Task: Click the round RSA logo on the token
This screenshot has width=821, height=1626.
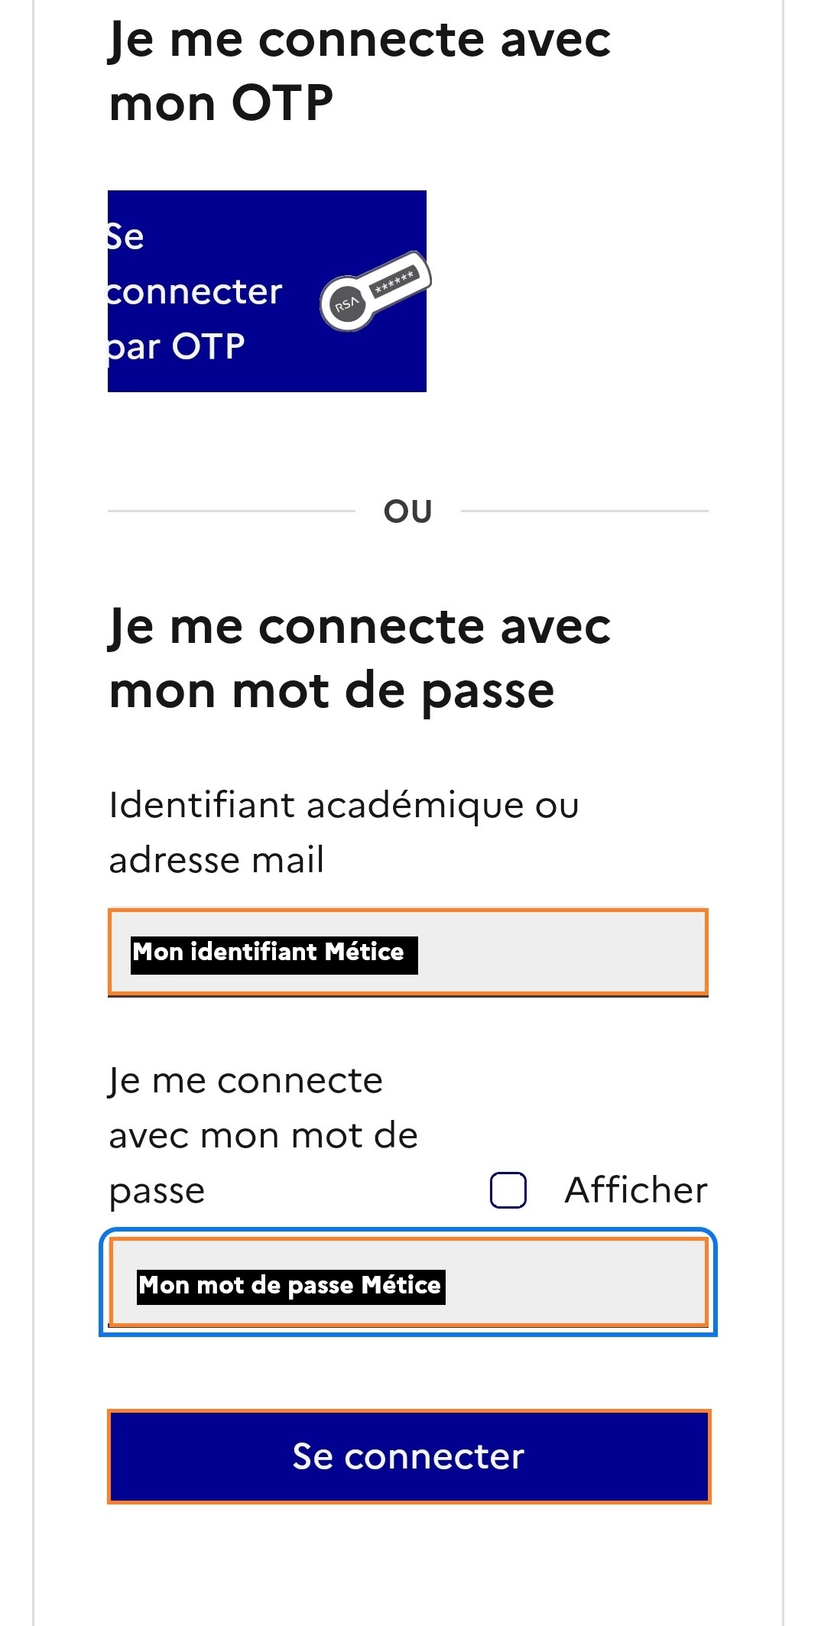Action: coord(346,305)
